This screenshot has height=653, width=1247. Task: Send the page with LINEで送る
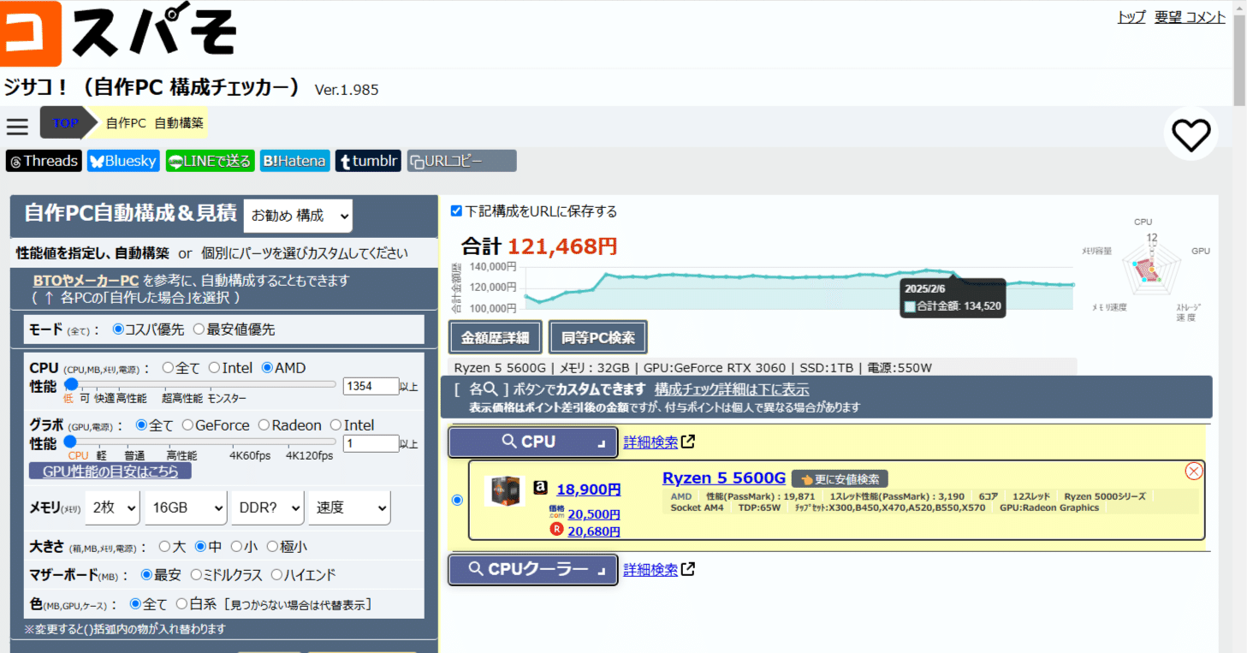pos(210,160)
